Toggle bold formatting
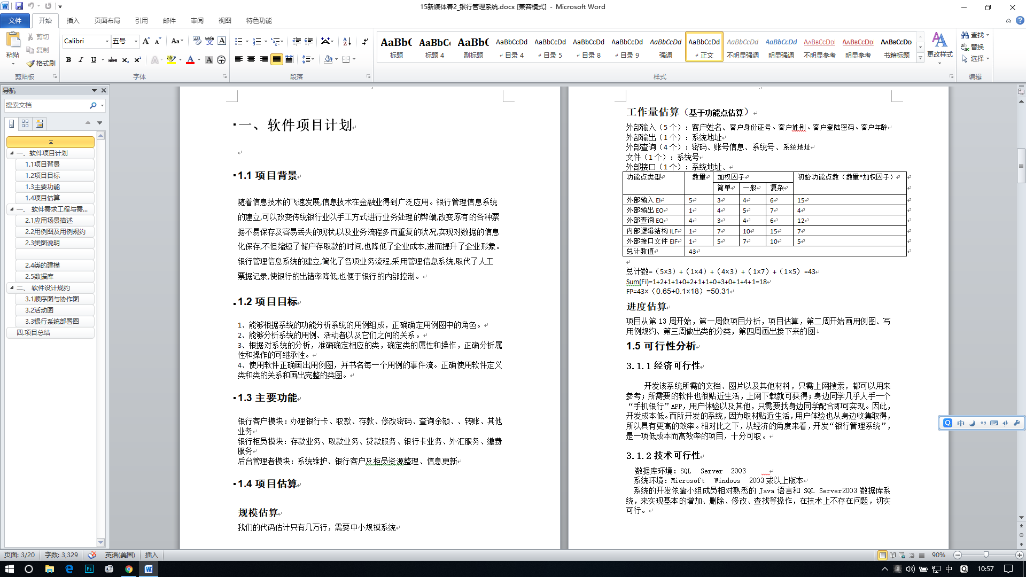 (x=68, y=60)
